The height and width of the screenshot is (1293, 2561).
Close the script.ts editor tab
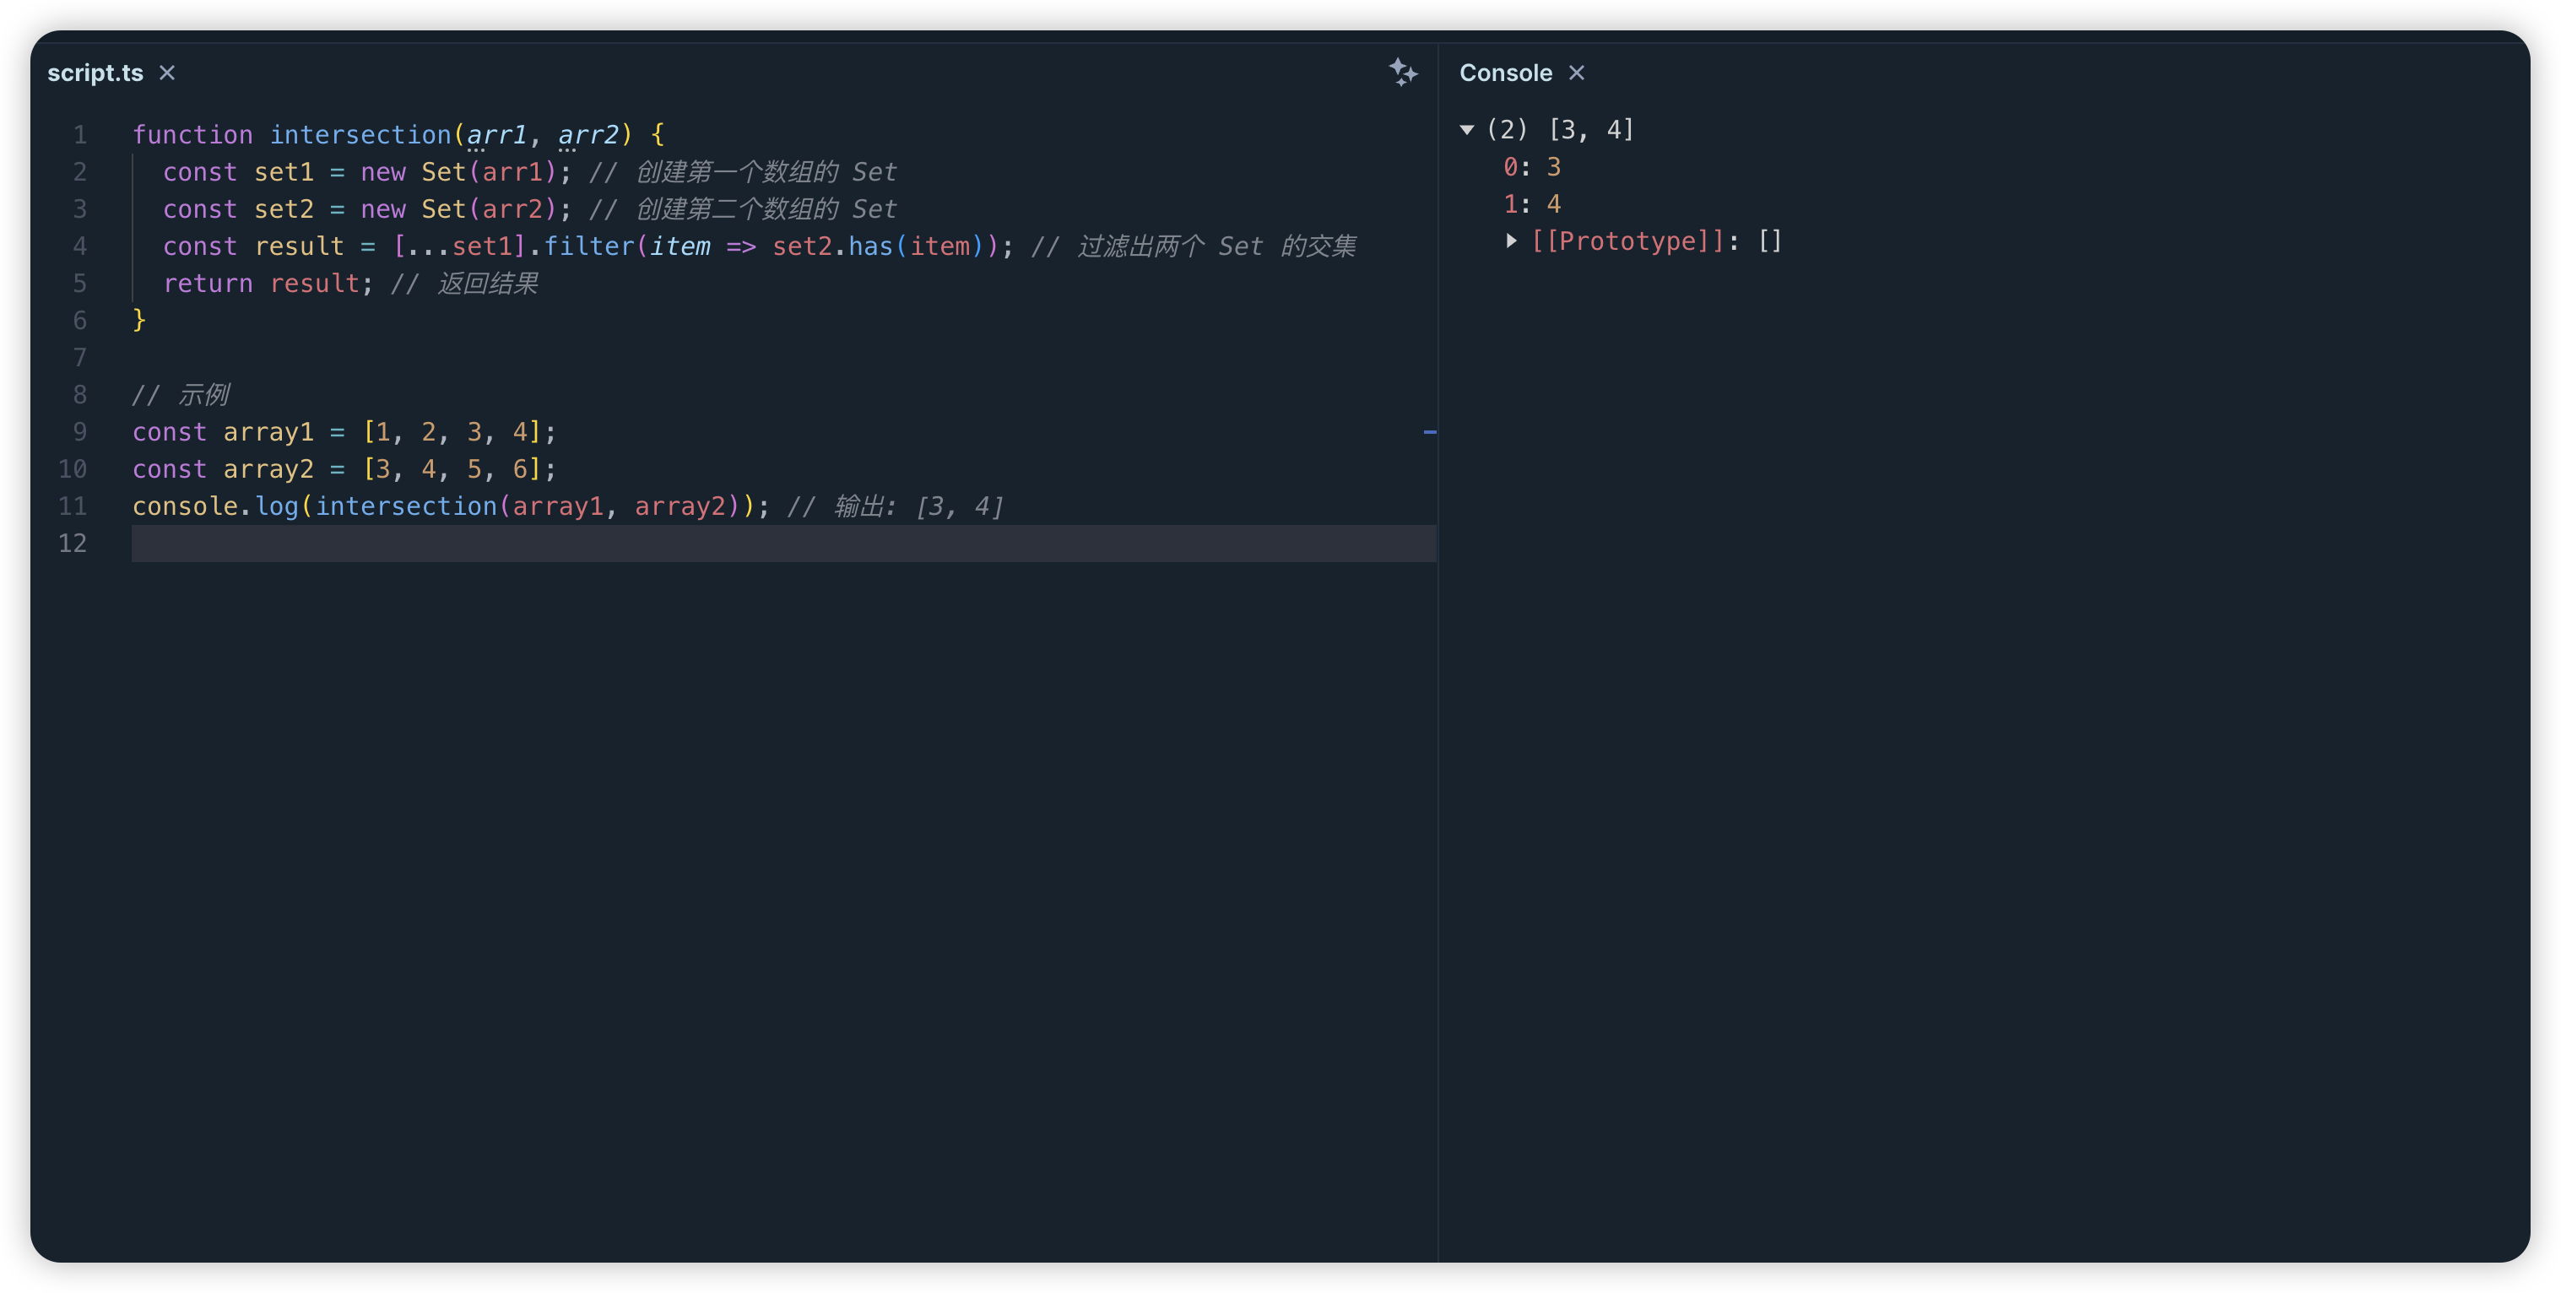(x=170, y=71)
